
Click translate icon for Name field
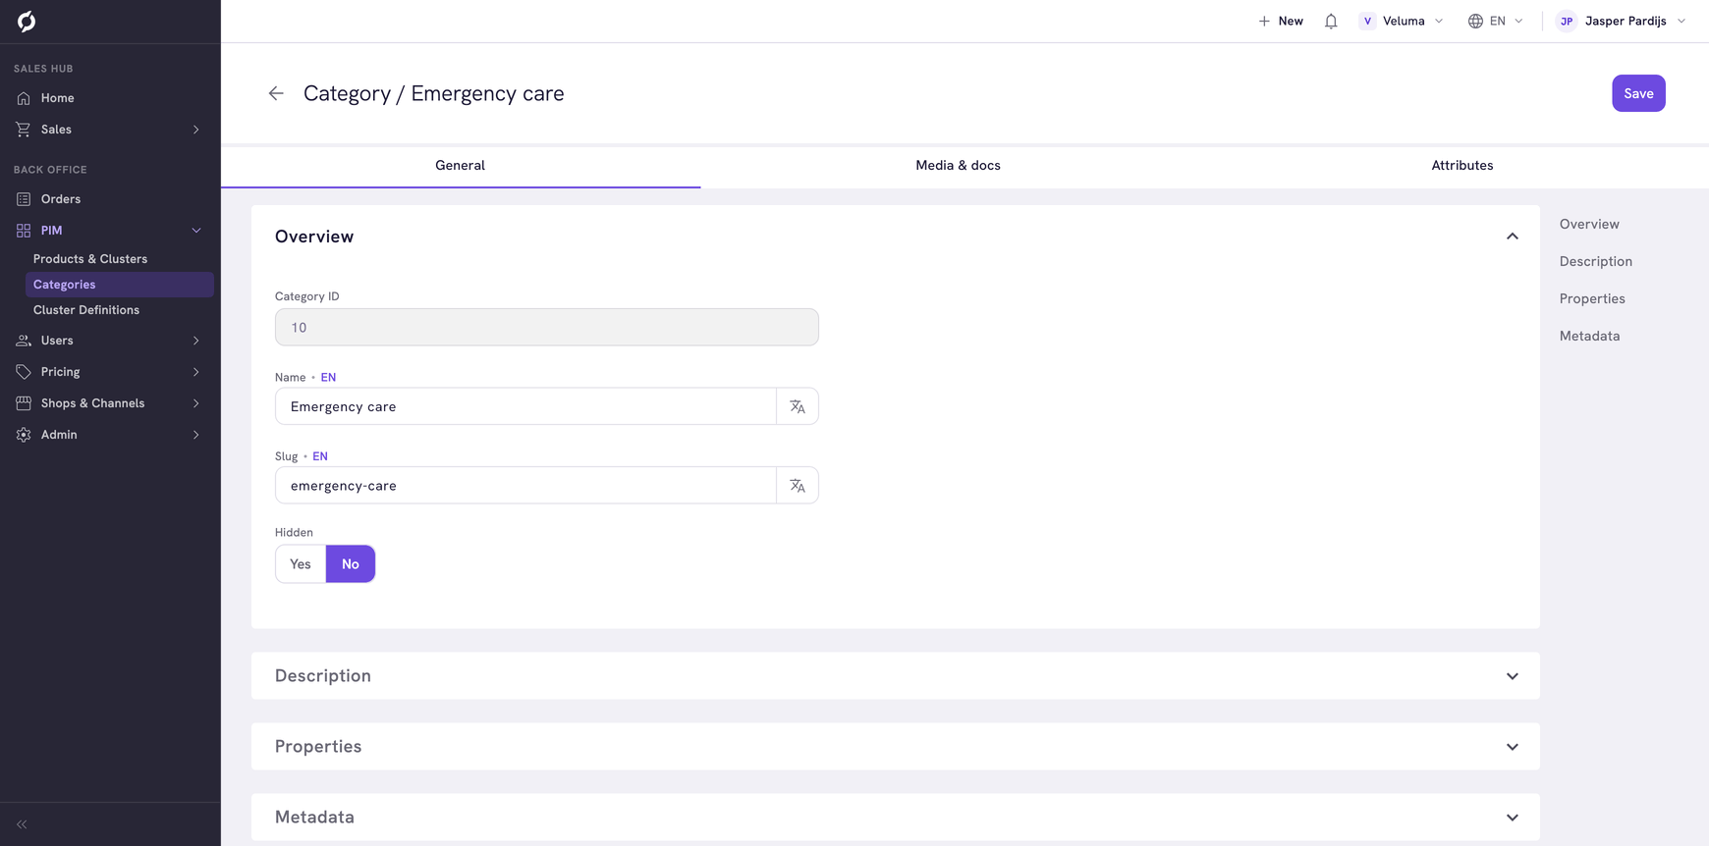(x=798, y=406)
